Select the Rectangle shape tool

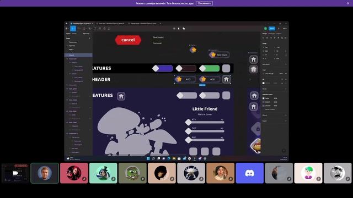point(84,29)
